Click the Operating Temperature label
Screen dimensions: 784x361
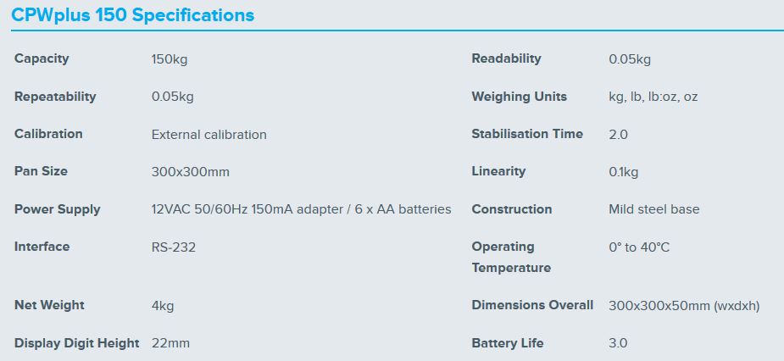click(x=511, y=257)
